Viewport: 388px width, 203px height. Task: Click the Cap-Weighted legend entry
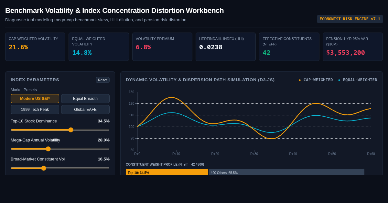coord(316,80)
